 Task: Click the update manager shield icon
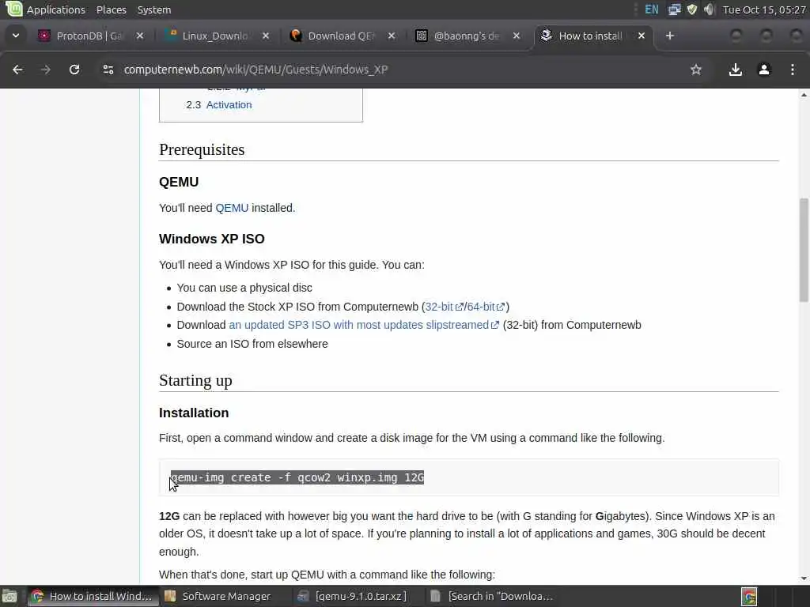click(x=691, y=9)
